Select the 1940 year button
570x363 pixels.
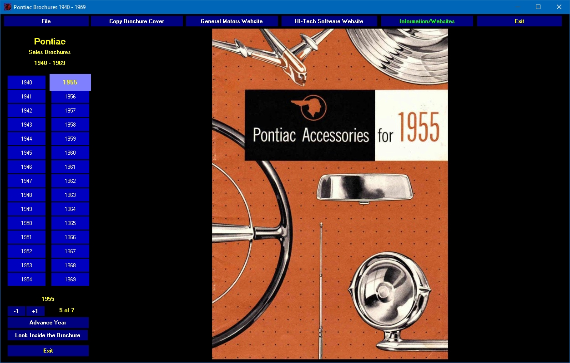click(26, 83)
